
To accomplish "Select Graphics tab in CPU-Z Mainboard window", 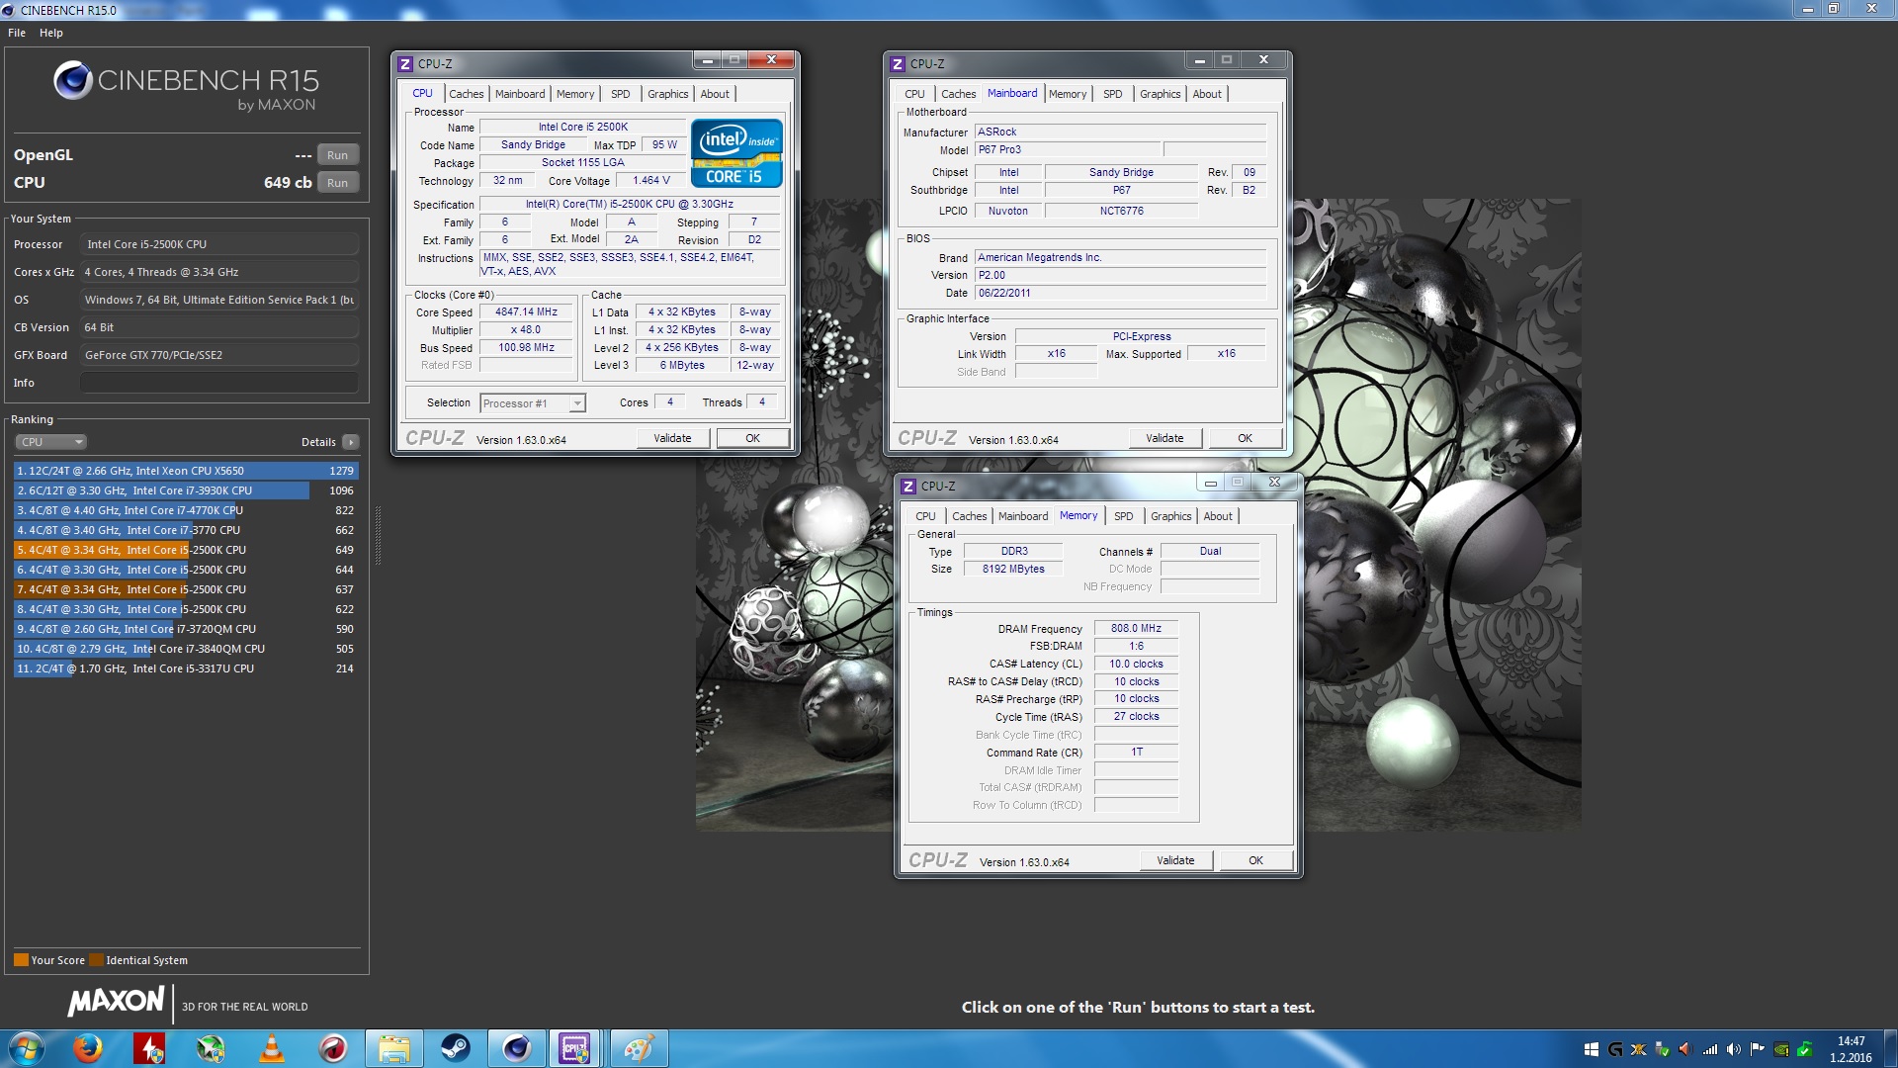I will 1161,94.
